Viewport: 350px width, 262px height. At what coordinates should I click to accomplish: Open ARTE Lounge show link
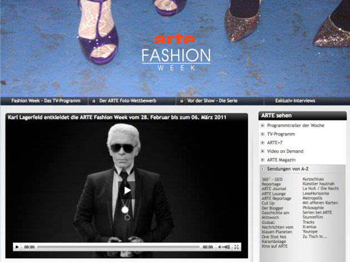pyautogui.click(x=274, y=194)
